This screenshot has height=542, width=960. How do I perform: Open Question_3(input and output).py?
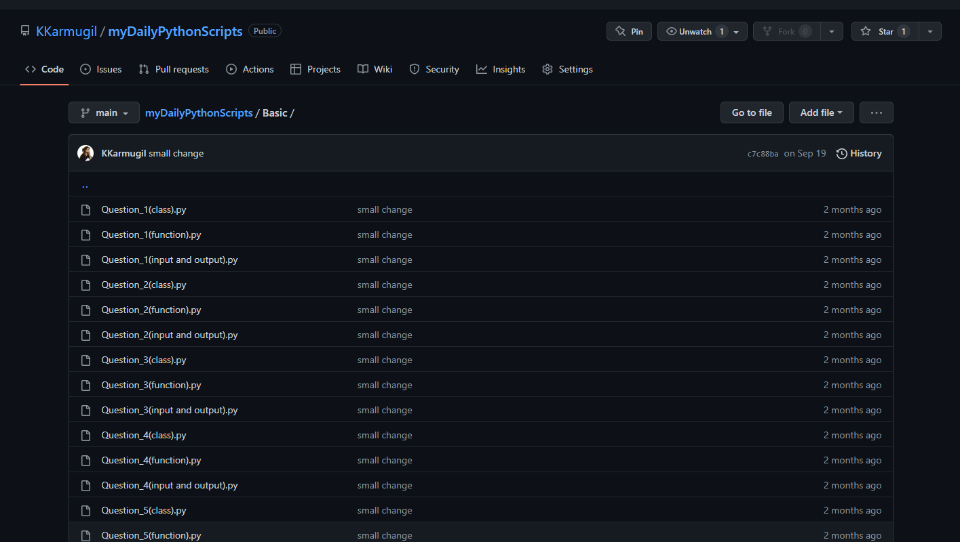(170, 410)
